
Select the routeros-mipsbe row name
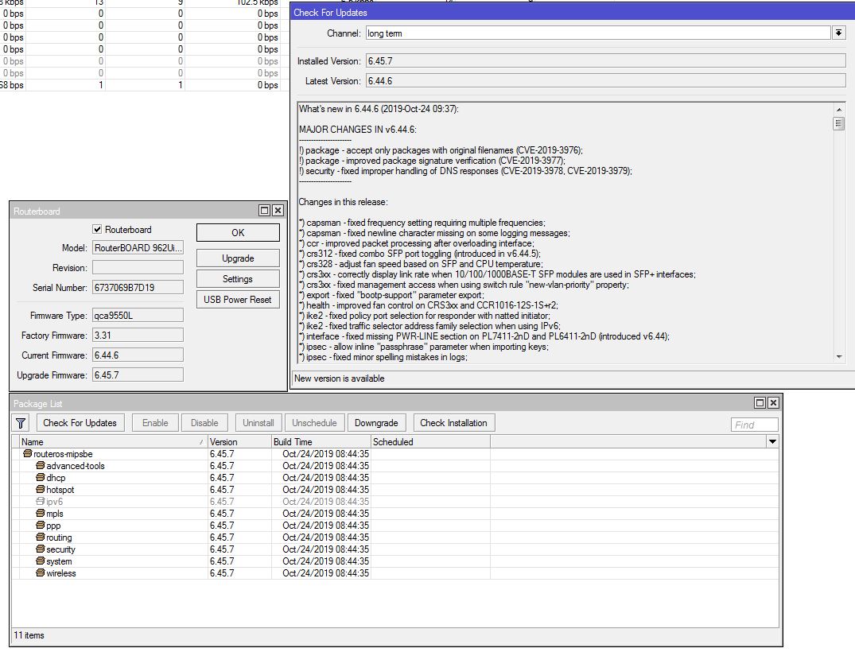(x=63, y=454)
